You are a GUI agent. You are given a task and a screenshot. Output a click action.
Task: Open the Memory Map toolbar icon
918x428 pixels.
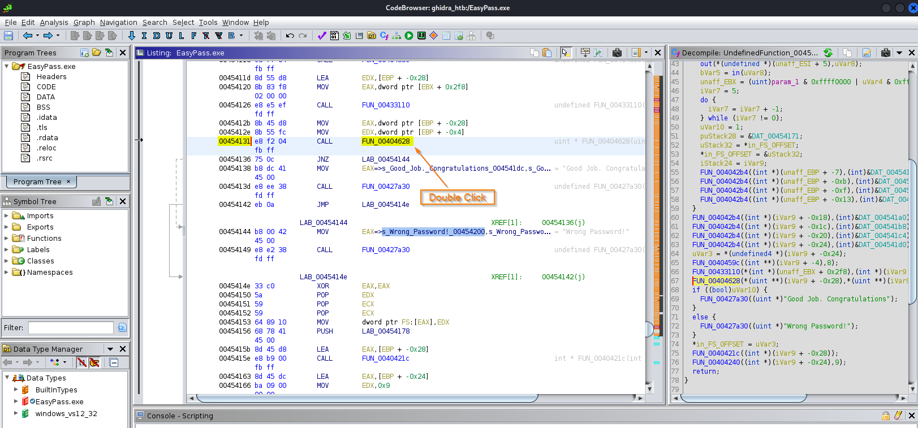coord(421,36)
